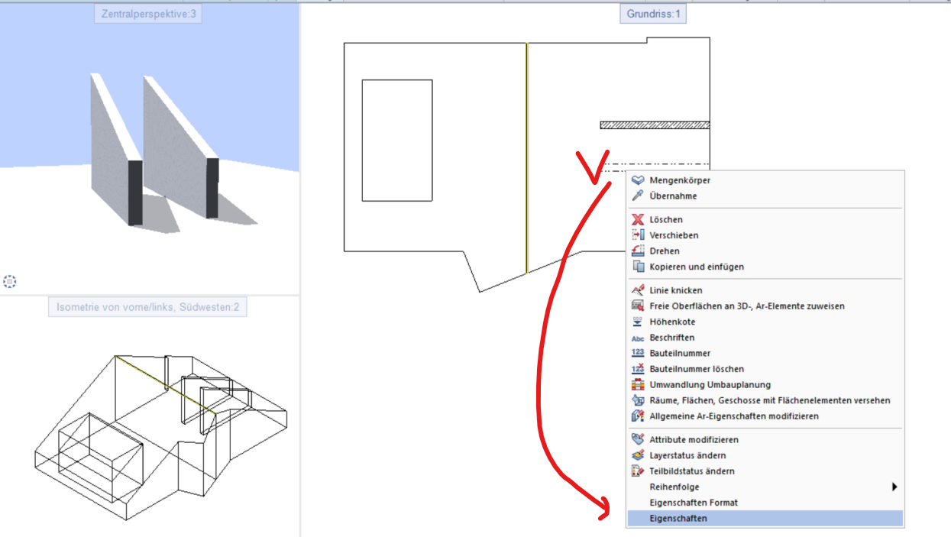Choose the Verschieben move icon
This screenshot has width=951, height=537.
tap(638, 235)
